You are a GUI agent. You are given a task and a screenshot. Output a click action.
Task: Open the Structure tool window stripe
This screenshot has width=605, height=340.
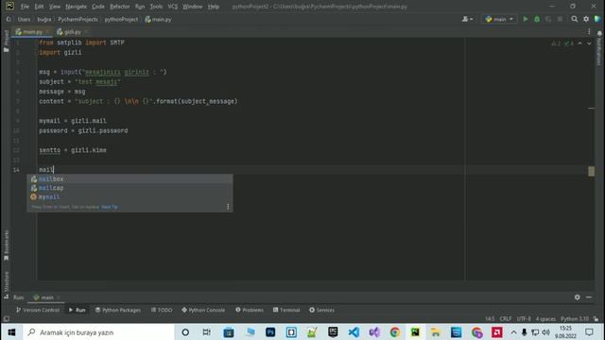[6, 285]
